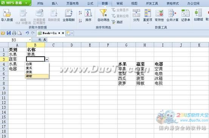The height and width of the screenshot is (138, 209).
Task: Open the WPS 表格 application menu dropdown
Action: click(26, 3)
